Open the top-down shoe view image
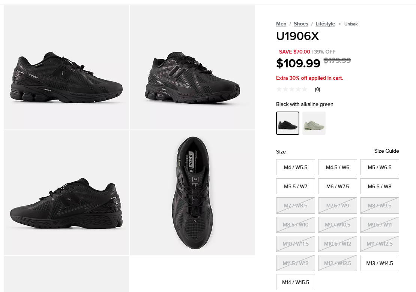 click(x=192, y=193)
